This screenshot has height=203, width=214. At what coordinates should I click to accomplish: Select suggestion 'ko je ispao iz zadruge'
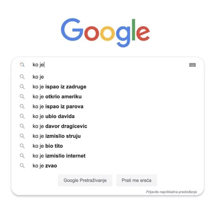click(x=59, y=87)
